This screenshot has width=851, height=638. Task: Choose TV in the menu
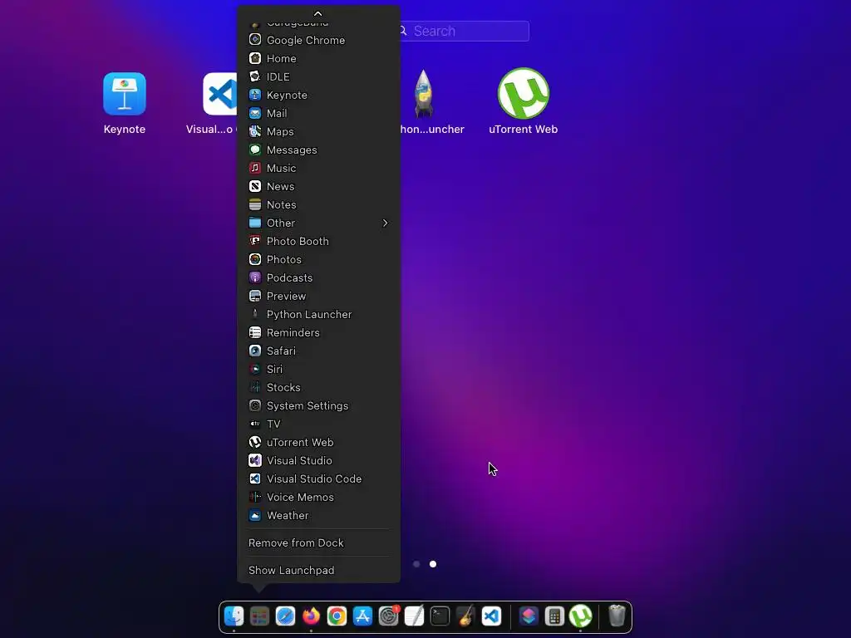click(x=318, y=424)
